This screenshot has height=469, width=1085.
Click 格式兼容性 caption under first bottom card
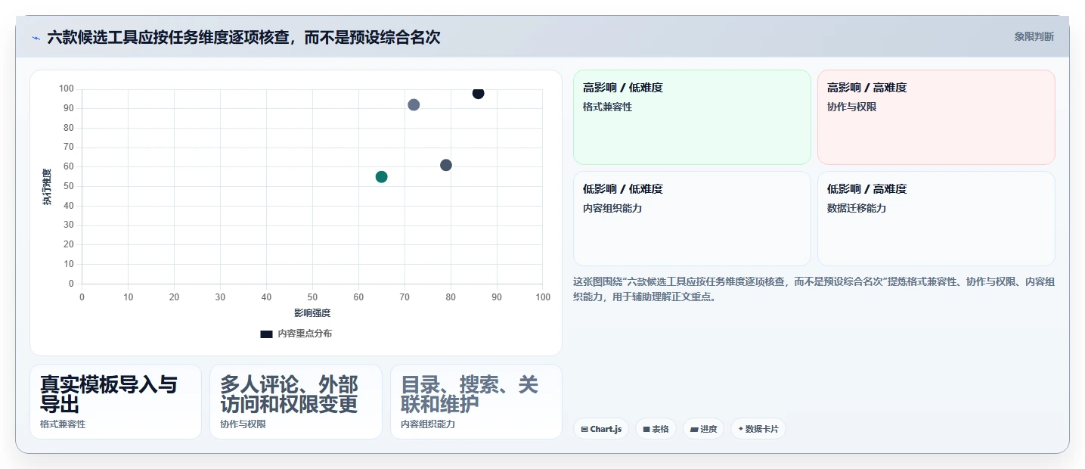63,424
